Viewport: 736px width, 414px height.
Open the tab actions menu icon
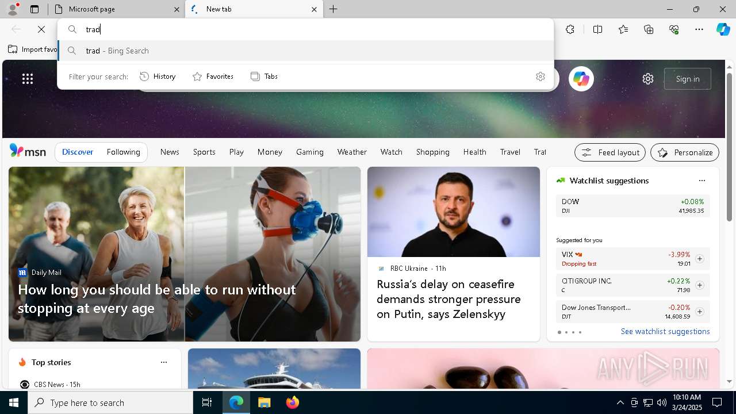pyautogui.click(x=34, y=9)
